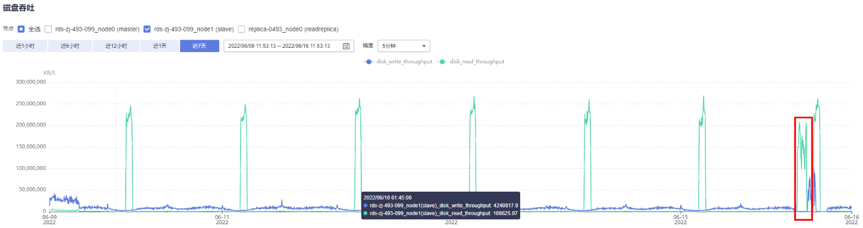
Task: Click the red highlighted region on chart
Action: 803,168
